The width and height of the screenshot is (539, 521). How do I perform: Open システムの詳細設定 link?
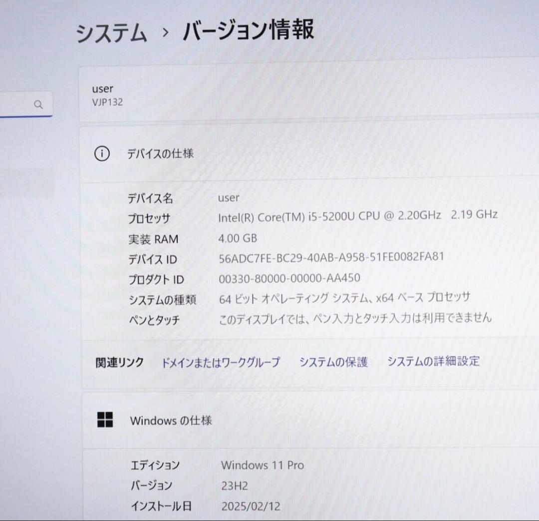[434, 361]
